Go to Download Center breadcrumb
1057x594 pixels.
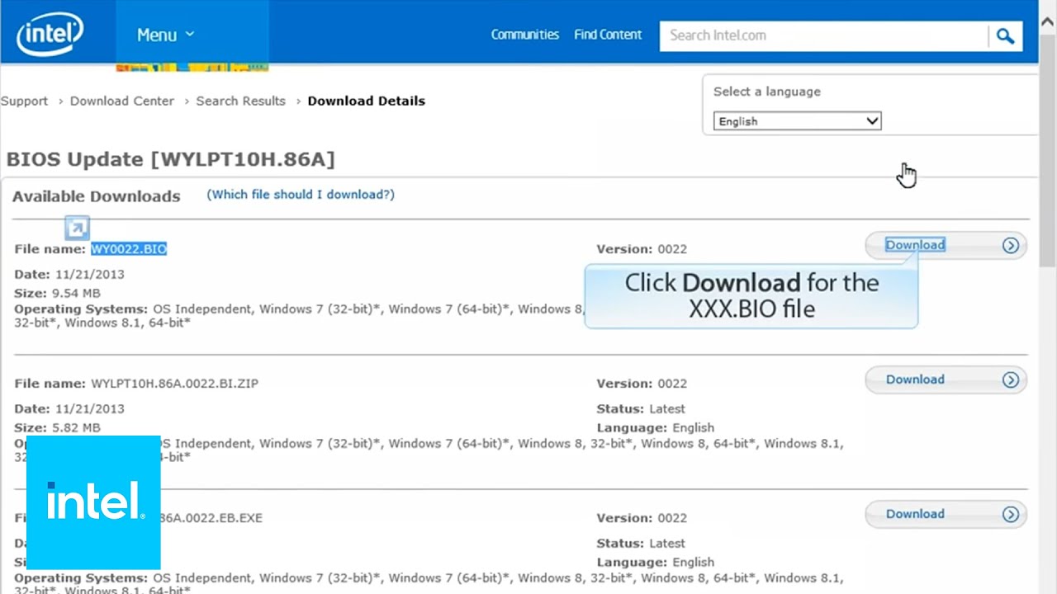[x=122, y=101]
